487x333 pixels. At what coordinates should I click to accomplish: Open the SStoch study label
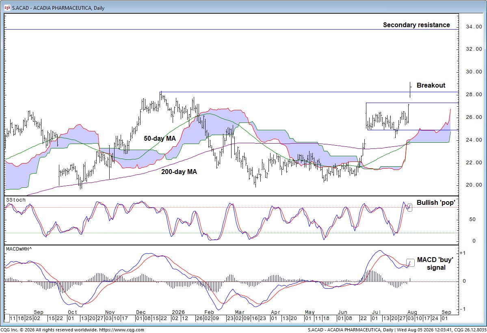[x=16, y=200]
